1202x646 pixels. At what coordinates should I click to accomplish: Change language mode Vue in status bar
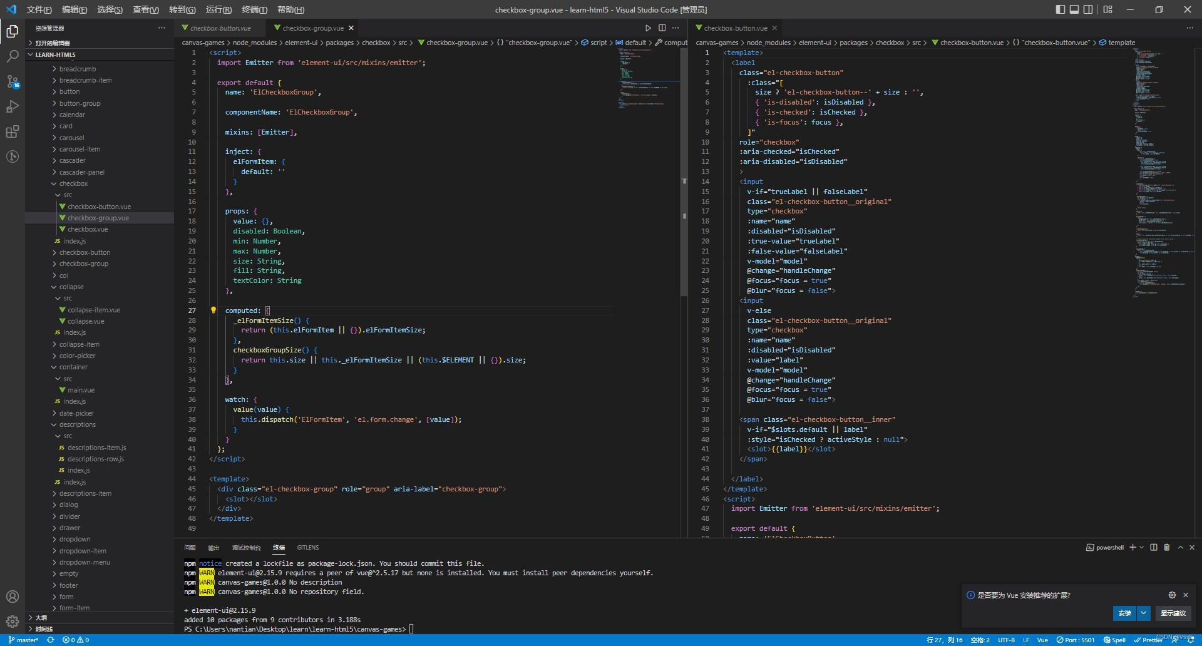[x=1042, y=640]
